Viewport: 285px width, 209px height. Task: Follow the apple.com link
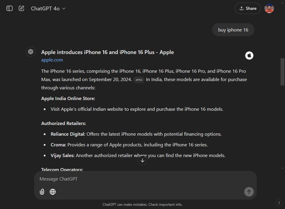[52, 60]
